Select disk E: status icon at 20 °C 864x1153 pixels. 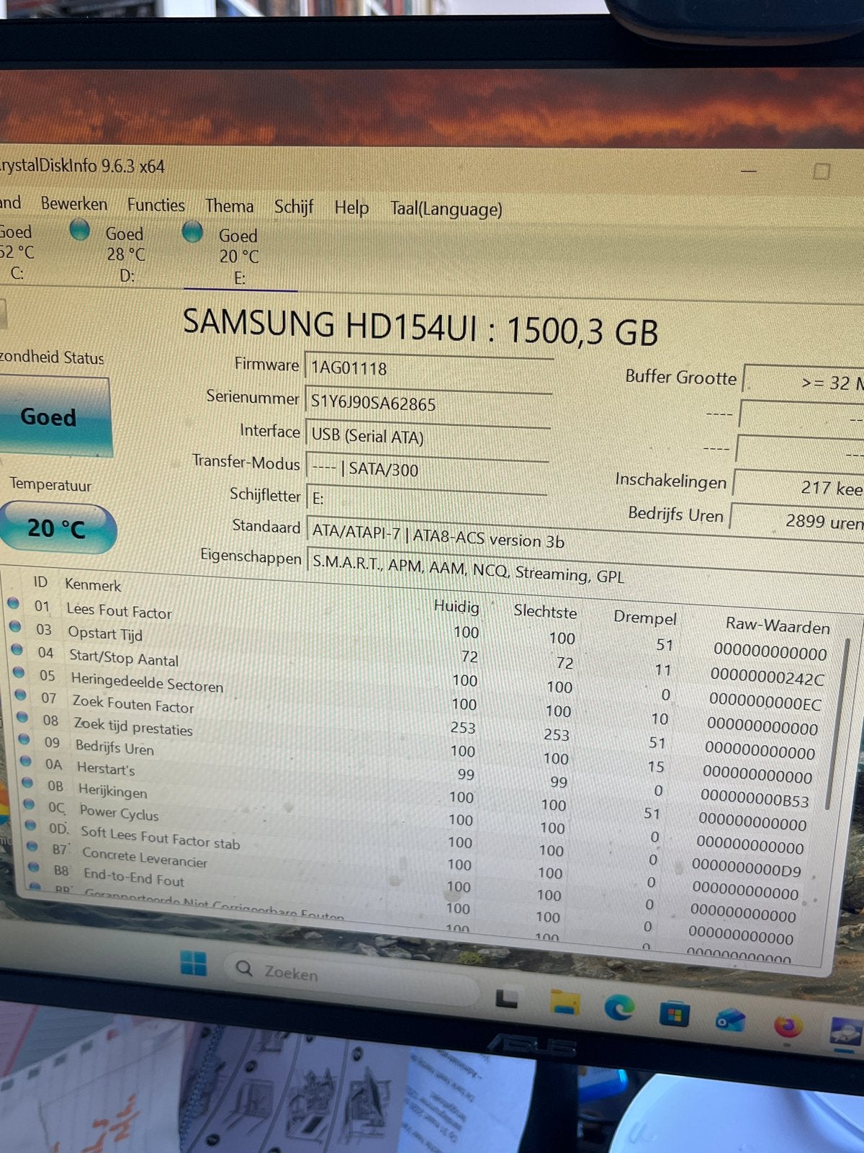(x=192, y=232)
